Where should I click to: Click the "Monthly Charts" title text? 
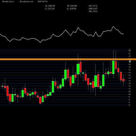[8, 2]
